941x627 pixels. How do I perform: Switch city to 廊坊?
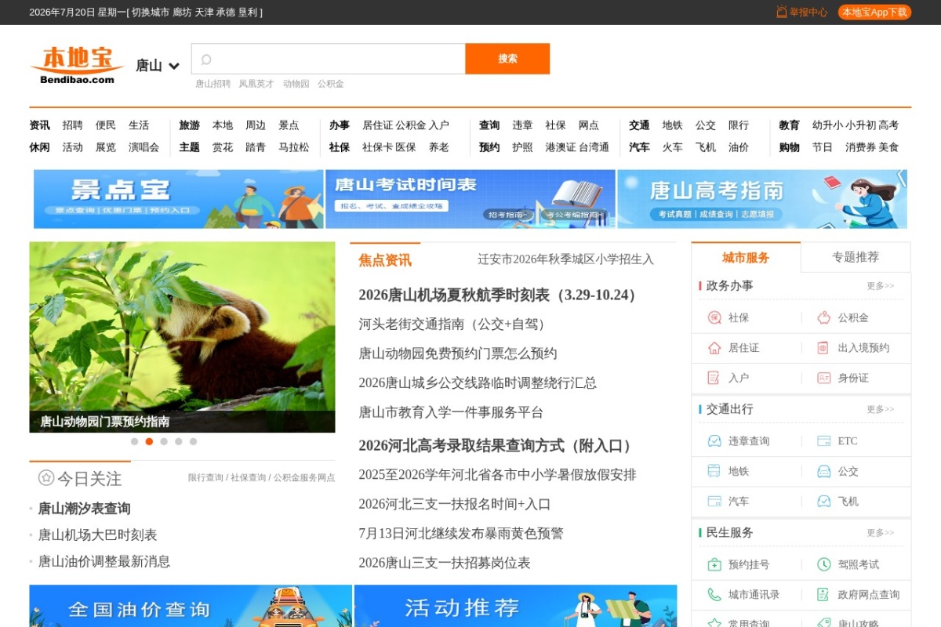tap(182, 12)
